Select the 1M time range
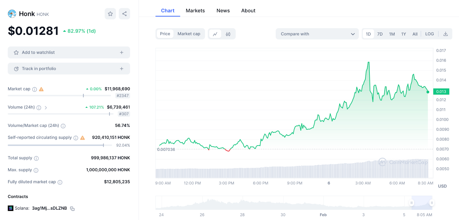 392,34
